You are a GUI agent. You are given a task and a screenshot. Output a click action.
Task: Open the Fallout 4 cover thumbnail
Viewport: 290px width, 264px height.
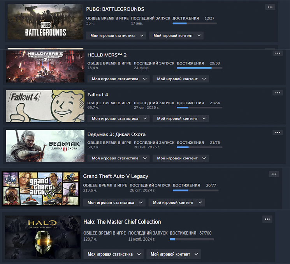(45, 106)
